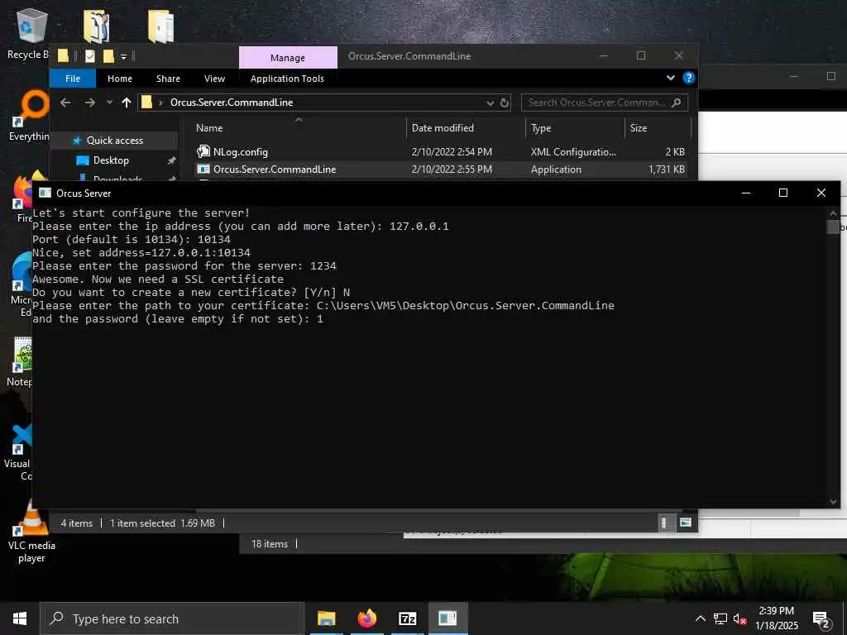Open the File menu in Explorer
The height and width of the screenshot is (635, 847).
[73, 79]
